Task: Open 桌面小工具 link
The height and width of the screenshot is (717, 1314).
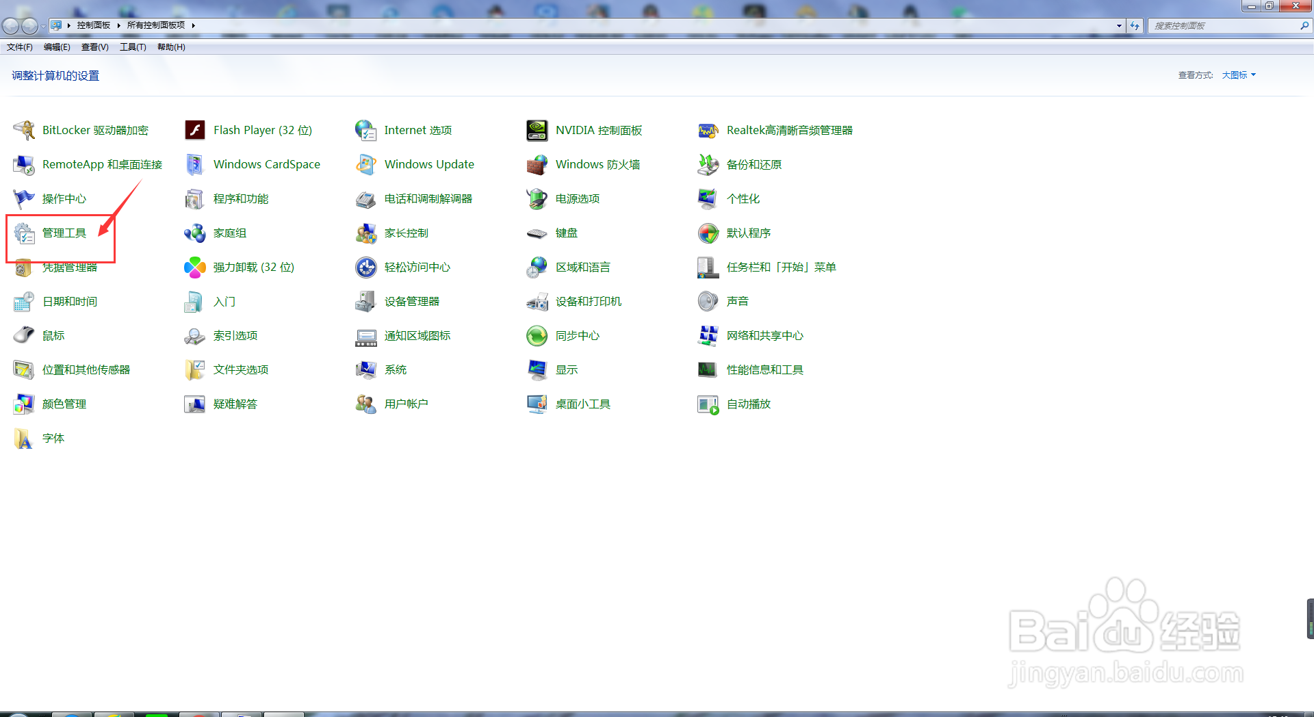Action: (583, 404)
